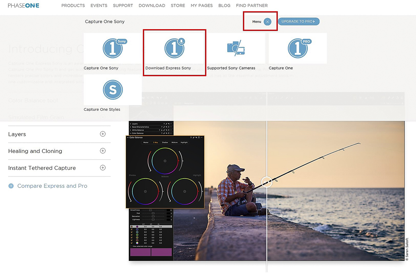
Task: Switch to the 3-Way tab in Color Balance
Action: [x=155, y=142]
